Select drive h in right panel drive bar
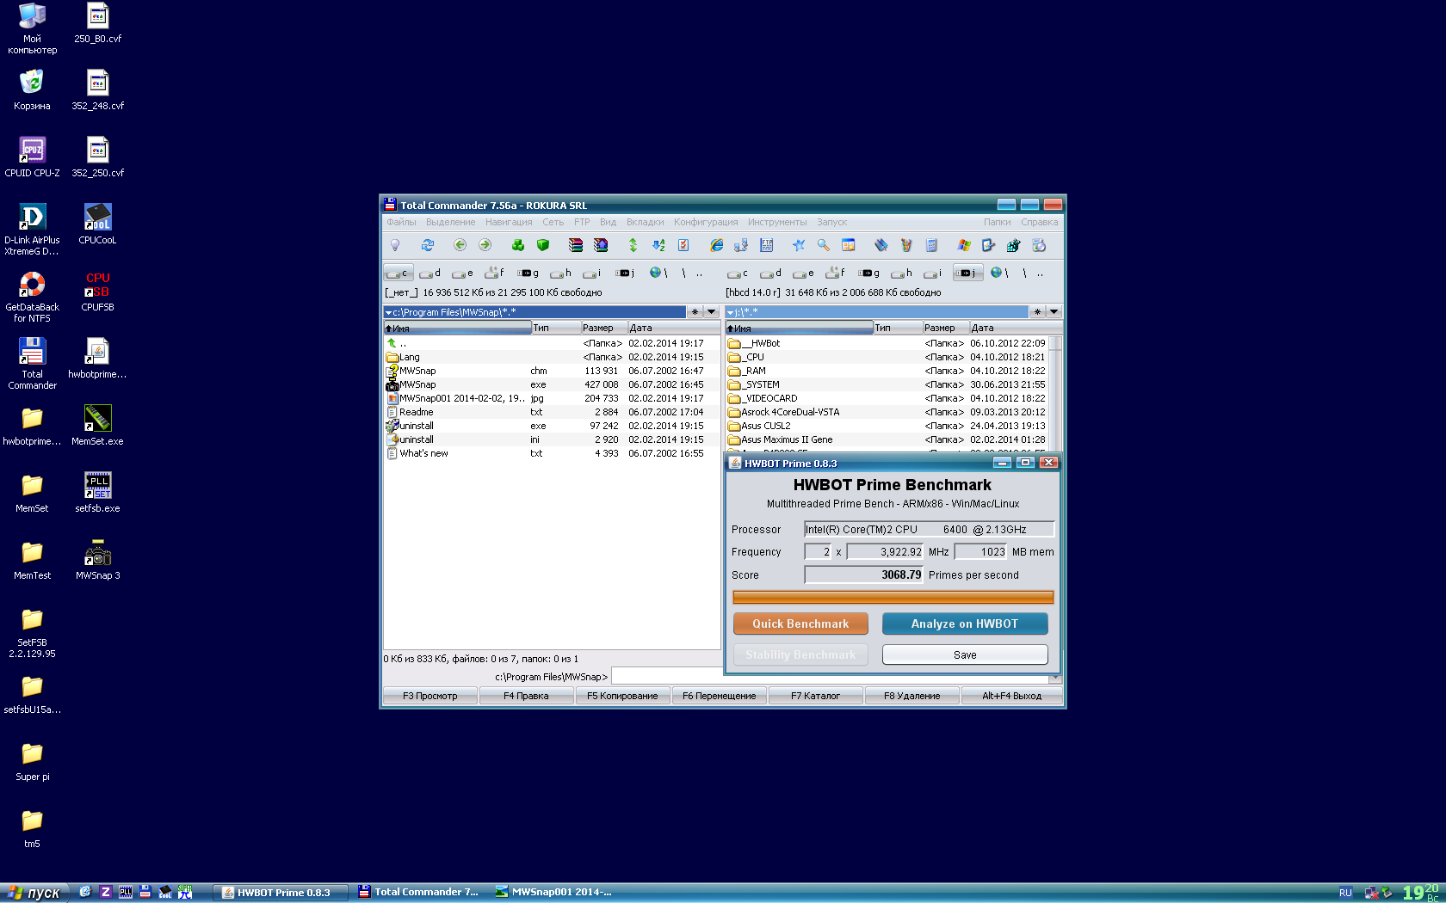Image resolution: width=1446 pixels, height=903 pixels. [x=902, y=273]
